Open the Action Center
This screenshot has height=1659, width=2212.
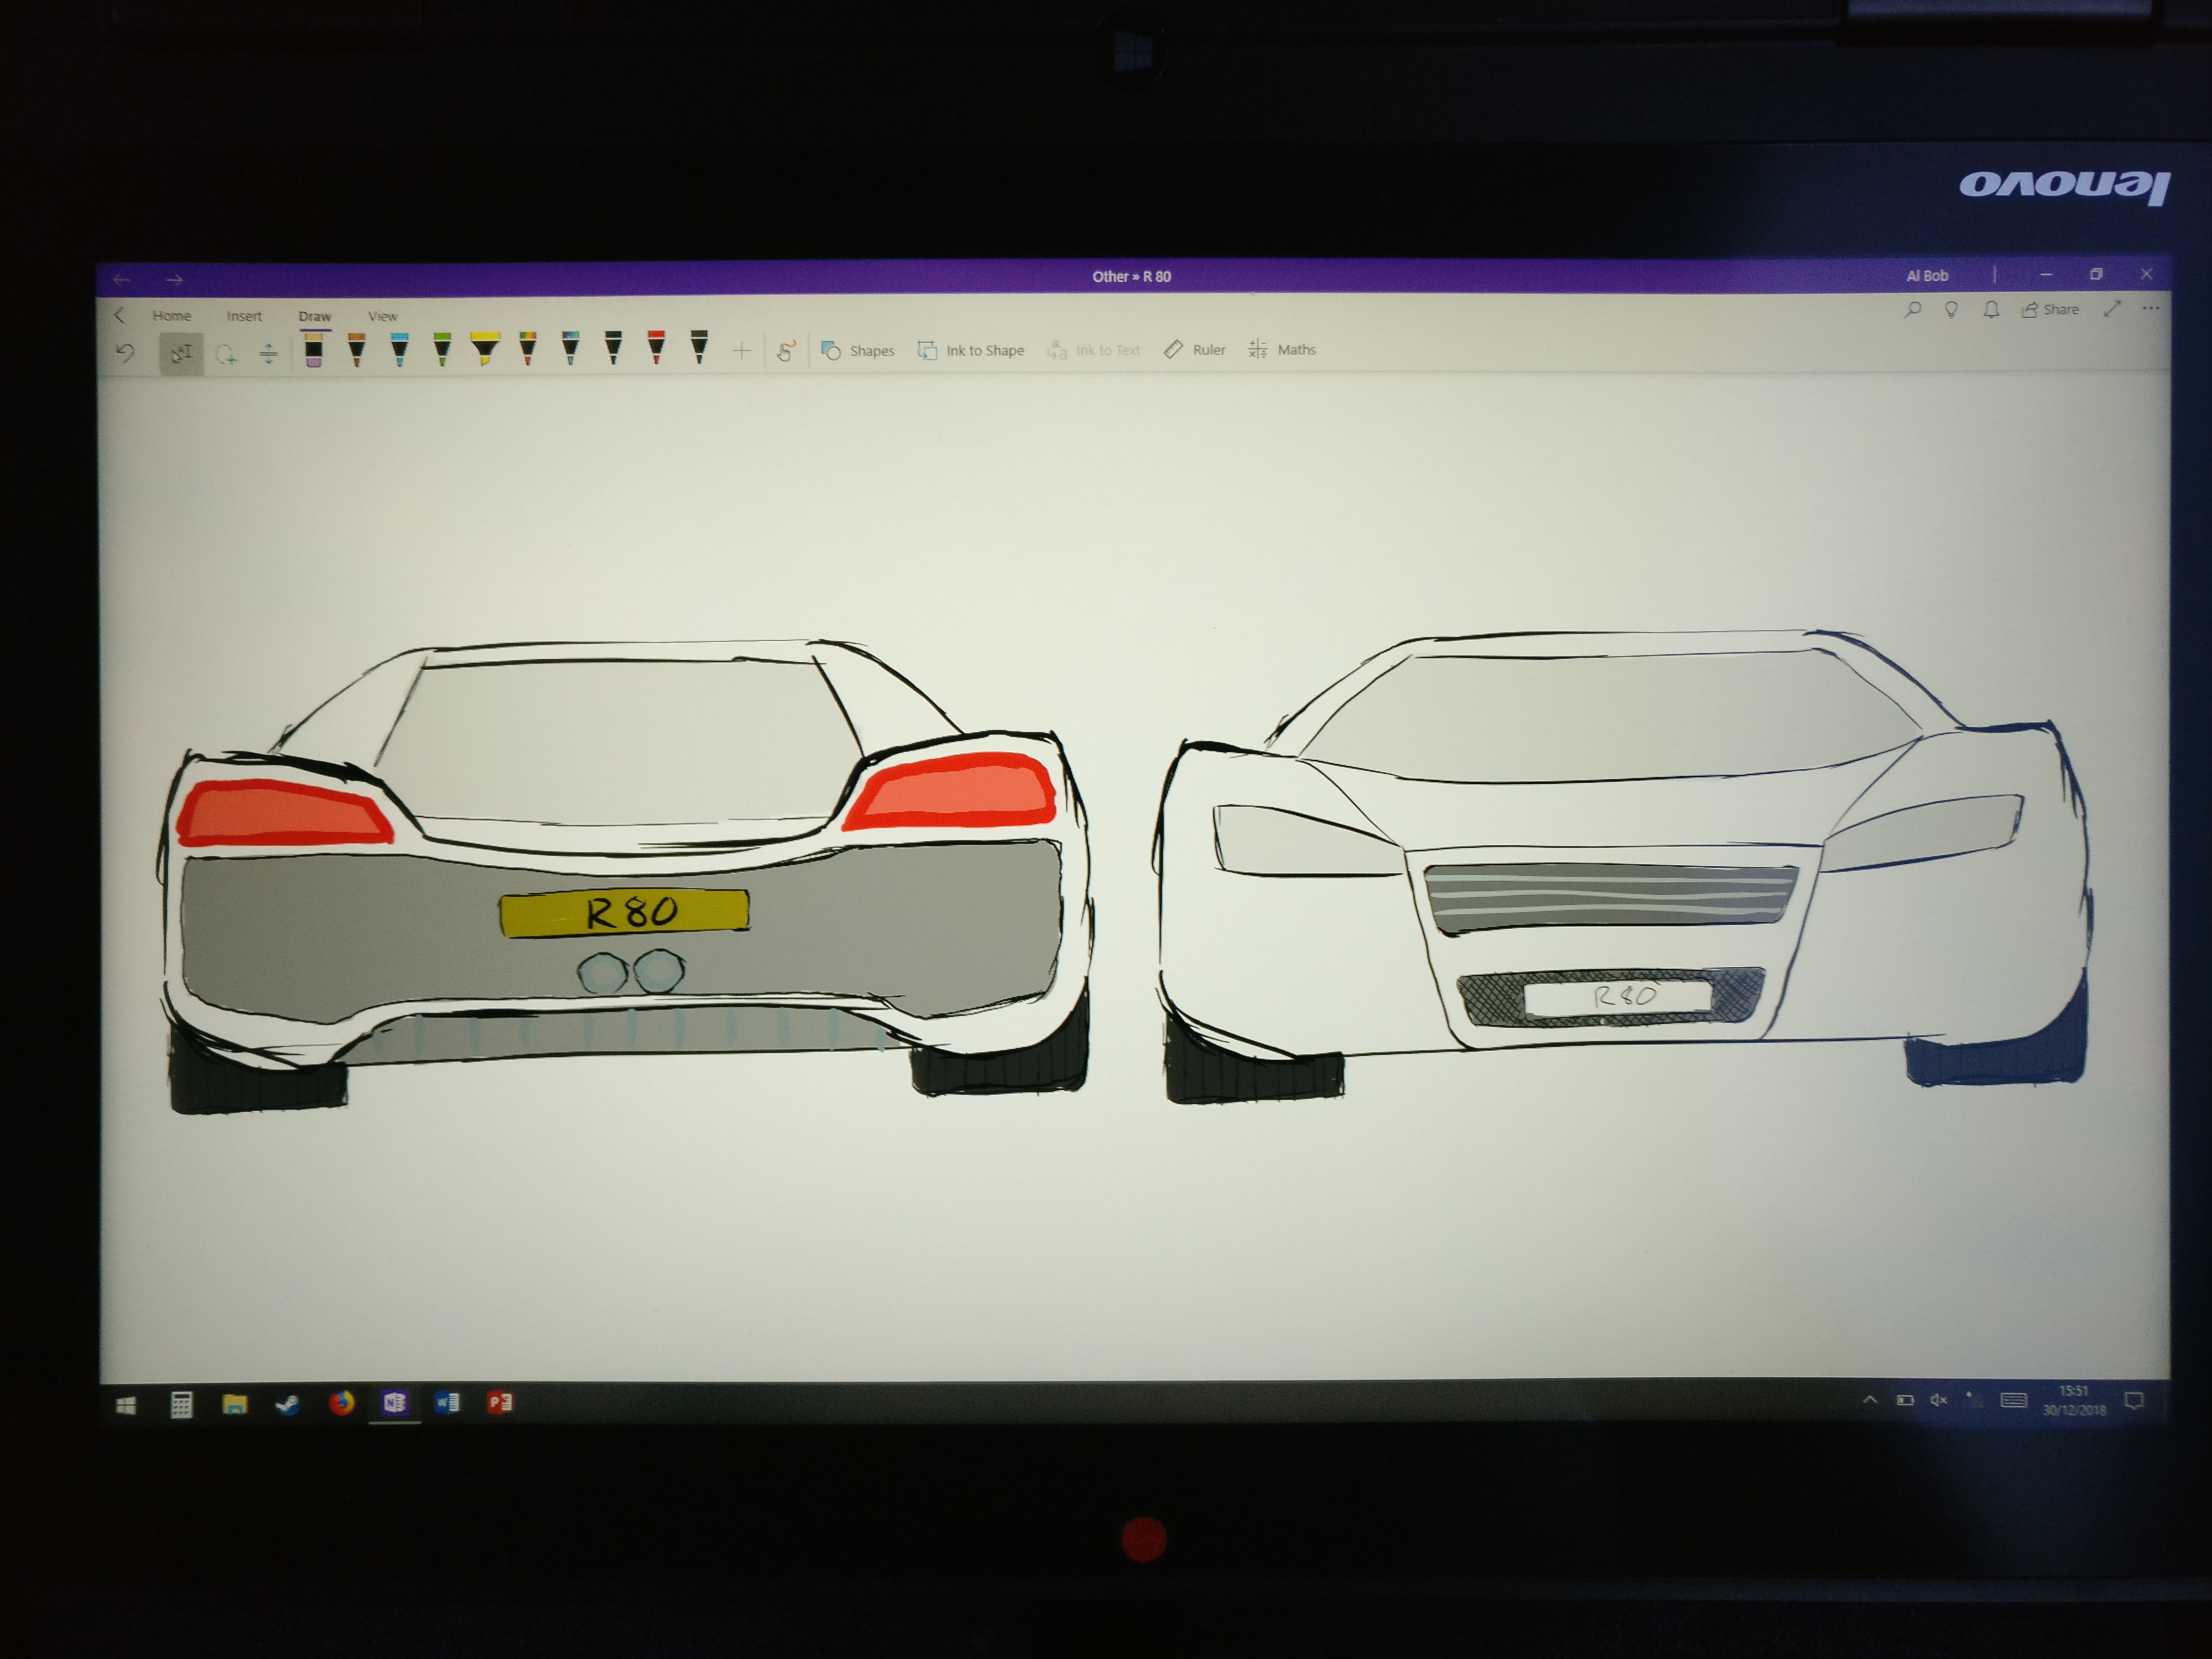tap(2134, 1401)
